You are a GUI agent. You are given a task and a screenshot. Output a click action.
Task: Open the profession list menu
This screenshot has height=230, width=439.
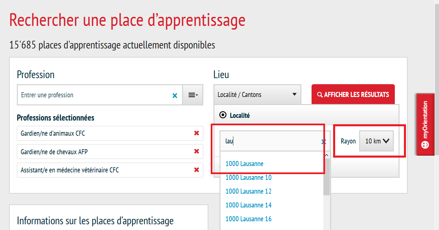(193, 95)
